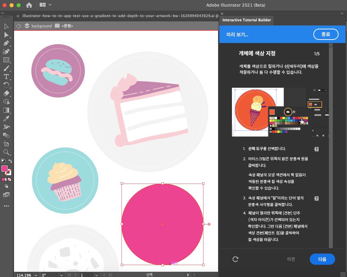Screen dimensions: 347x277
Task: Select the Type tool
Action: tap(6, 77)
